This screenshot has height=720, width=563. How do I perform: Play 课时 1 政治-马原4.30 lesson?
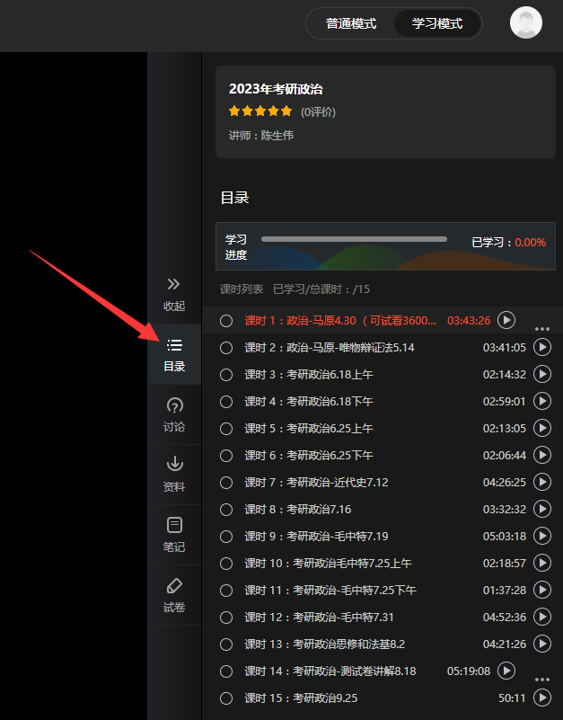(x=506, y=320)
